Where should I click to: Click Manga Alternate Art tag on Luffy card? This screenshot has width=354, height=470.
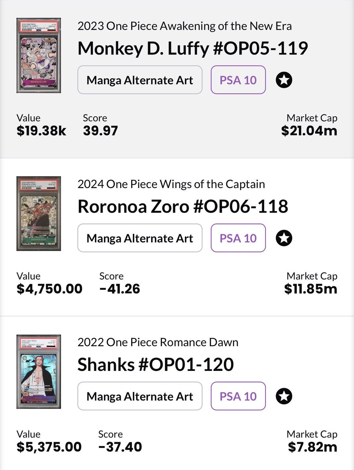pos(140,80)
